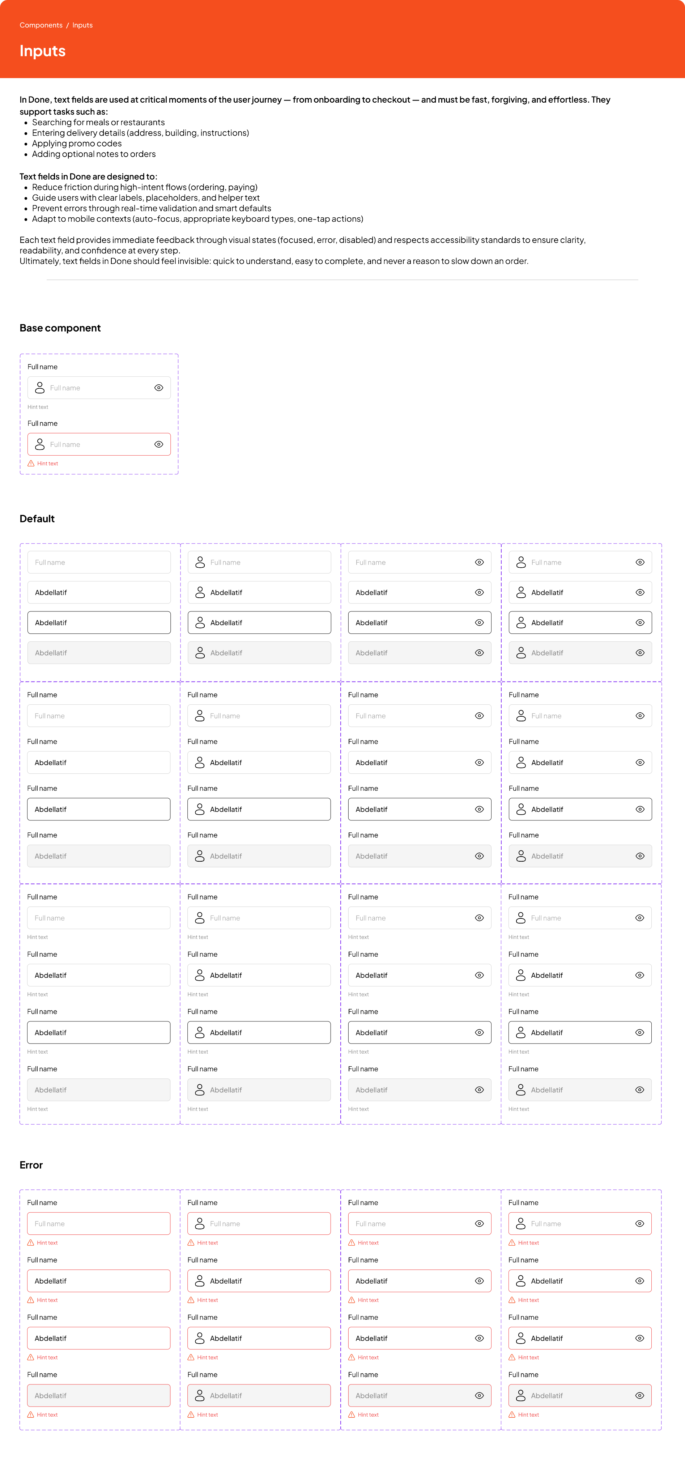Click the Base component section heading

[60, 328]
